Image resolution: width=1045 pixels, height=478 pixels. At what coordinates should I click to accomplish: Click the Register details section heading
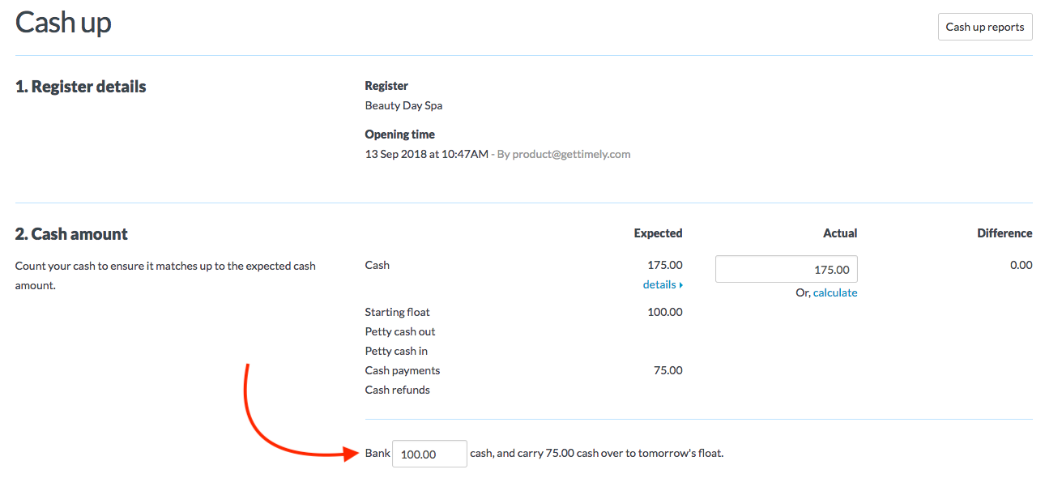(x=80, y=86)
